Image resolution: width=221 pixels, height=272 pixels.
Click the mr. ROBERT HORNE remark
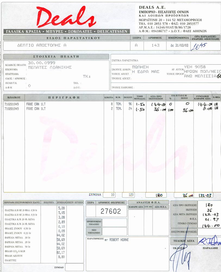[x=117, y=240]
